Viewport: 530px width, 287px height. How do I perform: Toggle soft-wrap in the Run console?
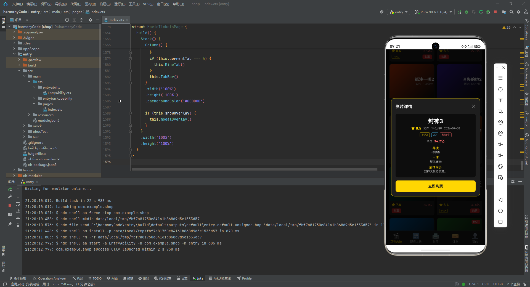click(18, 204)
